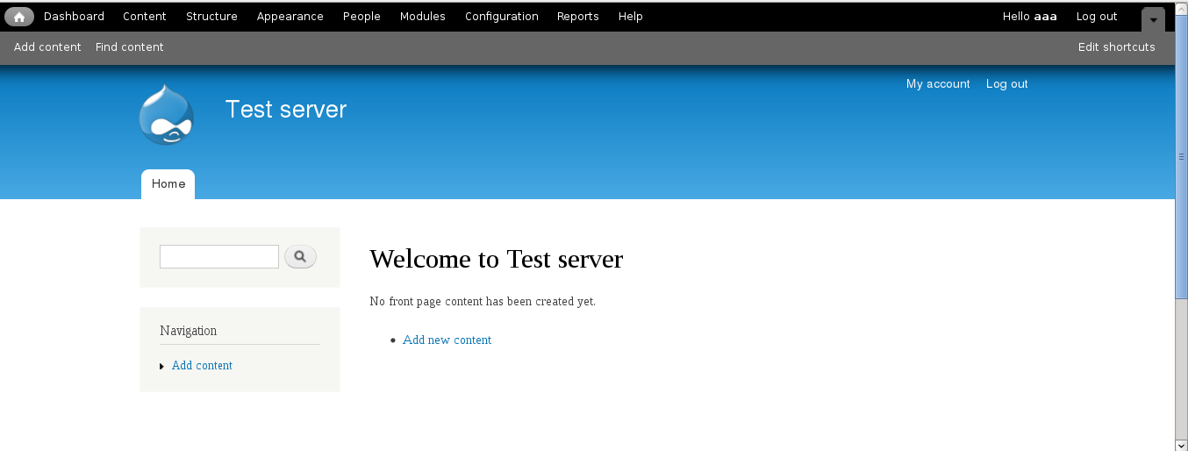Screen dimensions: 1188x451
Task: Click the Add new content link
Action: point(447,340)
